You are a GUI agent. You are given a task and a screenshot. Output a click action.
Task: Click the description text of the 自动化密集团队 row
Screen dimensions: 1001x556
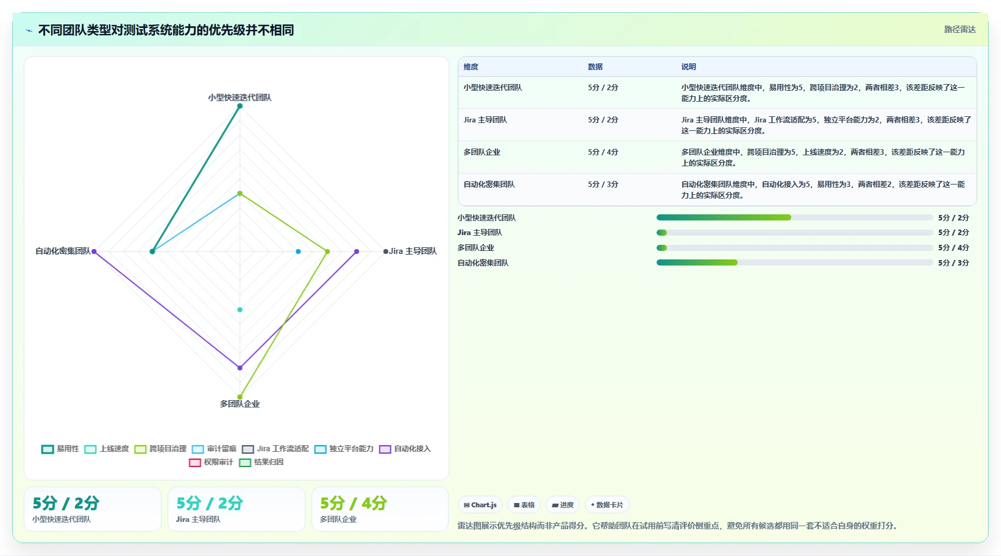point(824,190)
